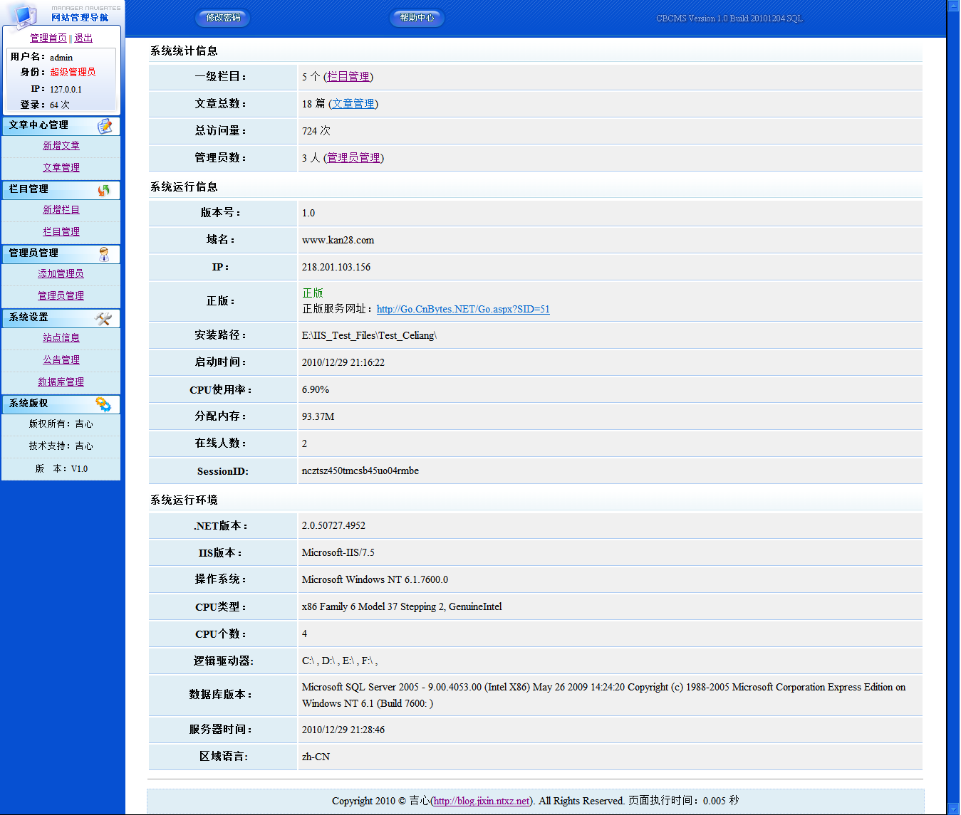Open the 修改密码 button
Viewport: 961px width, 815px height.
(223, 18)
